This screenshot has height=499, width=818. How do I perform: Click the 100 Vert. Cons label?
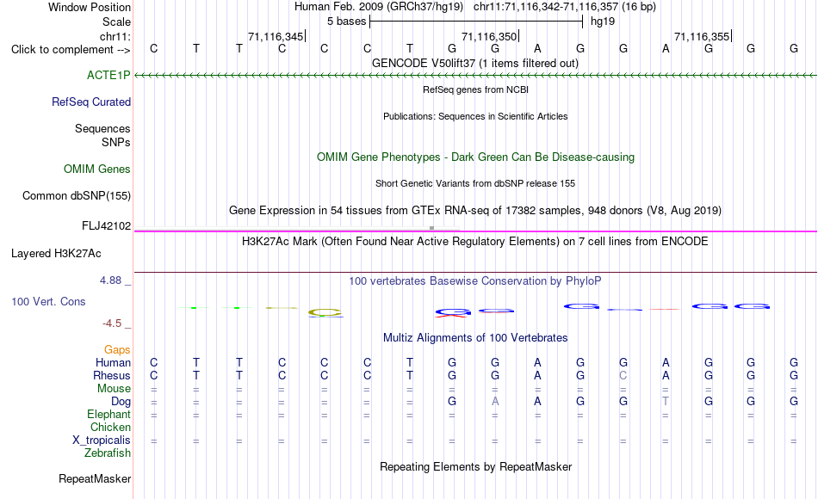[x=48, y=301]
